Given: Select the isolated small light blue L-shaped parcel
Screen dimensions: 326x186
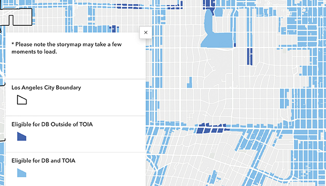Looking at the screenshot, I should (x=189, y=83).
